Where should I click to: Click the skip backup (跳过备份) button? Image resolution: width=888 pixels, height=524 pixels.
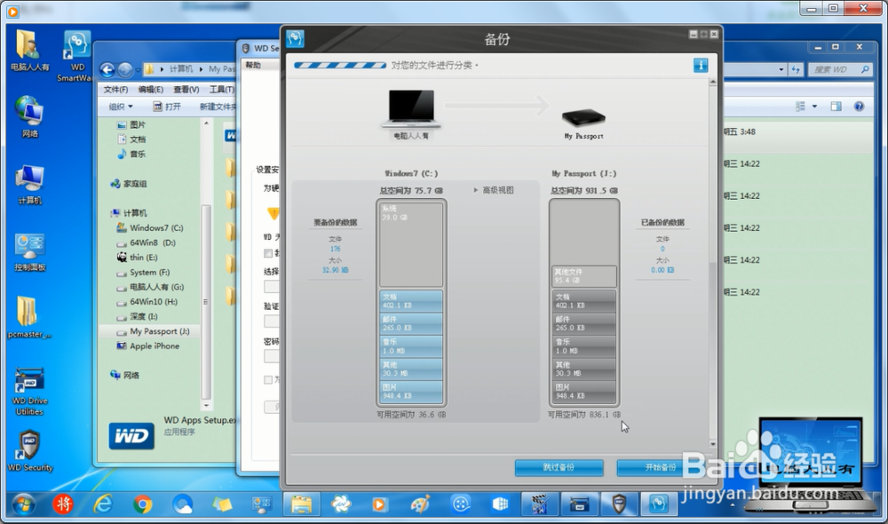[559, 467]
